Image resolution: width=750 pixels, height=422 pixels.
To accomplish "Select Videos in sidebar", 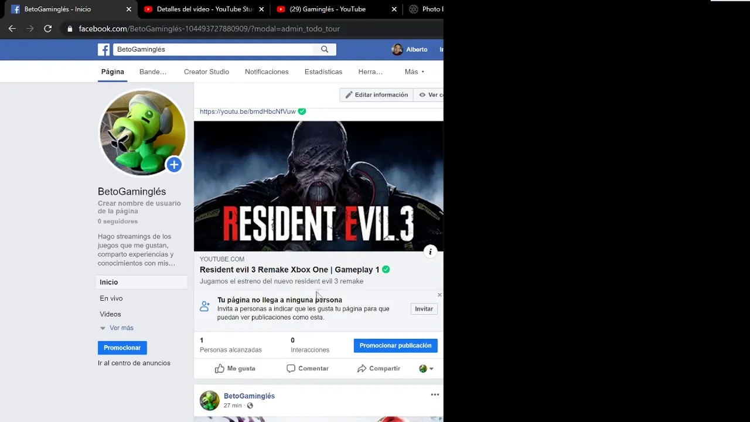I will coord(110,314).
